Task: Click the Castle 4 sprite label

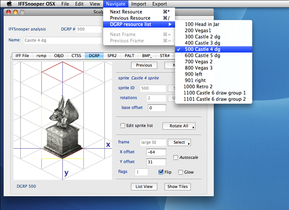Action: coord(145,78)
